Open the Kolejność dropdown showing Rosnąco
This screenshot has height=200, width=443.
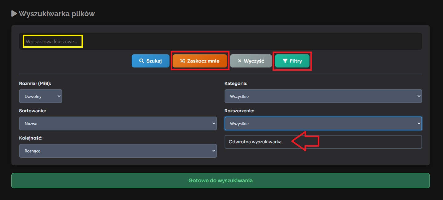(118, 151)
